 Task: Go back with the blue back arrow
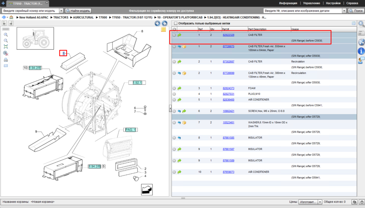pos(4,18)
